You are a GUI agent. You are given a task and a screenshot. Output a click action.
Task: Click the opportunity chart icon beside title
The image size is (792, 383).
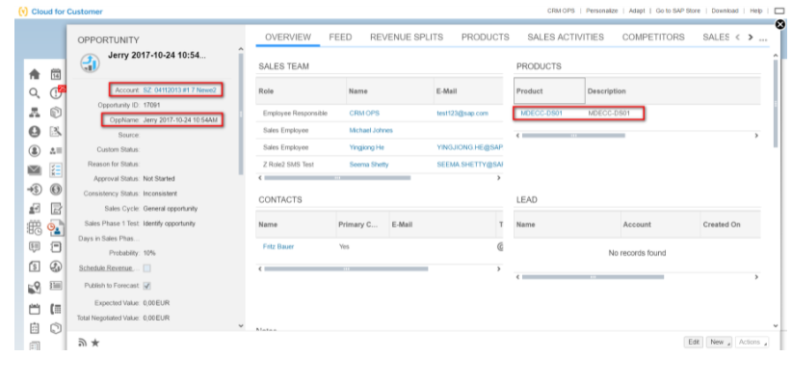click(90, 64)
